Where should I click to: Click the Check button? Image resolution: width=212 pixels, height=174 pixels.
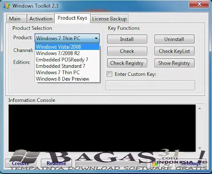click(127, 51)
